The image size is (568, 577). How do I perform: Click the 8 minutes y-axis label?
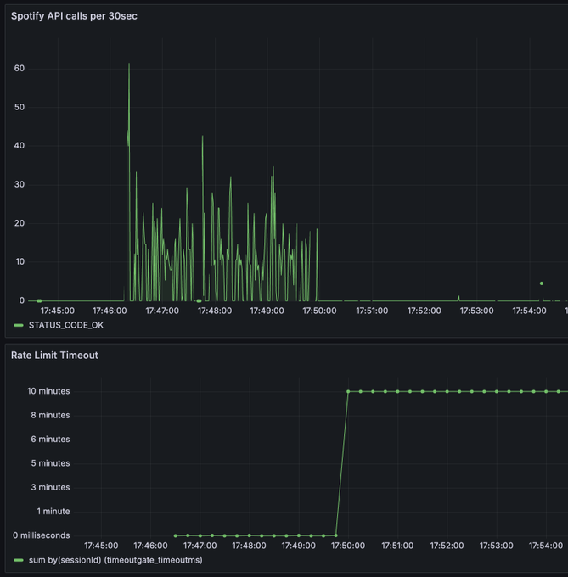(50, 415)
